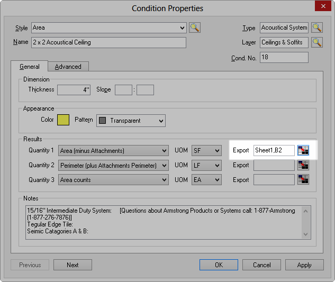Open the SF unit of measure dropdown

(x=206, y=151)
